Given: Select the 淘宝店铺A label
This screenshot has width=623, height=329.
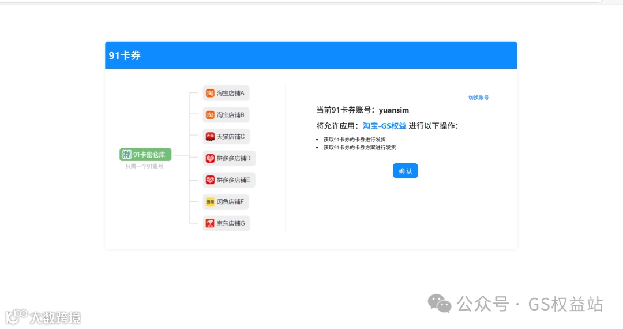Looking at the screenshot, I should [x=230, y=93].
